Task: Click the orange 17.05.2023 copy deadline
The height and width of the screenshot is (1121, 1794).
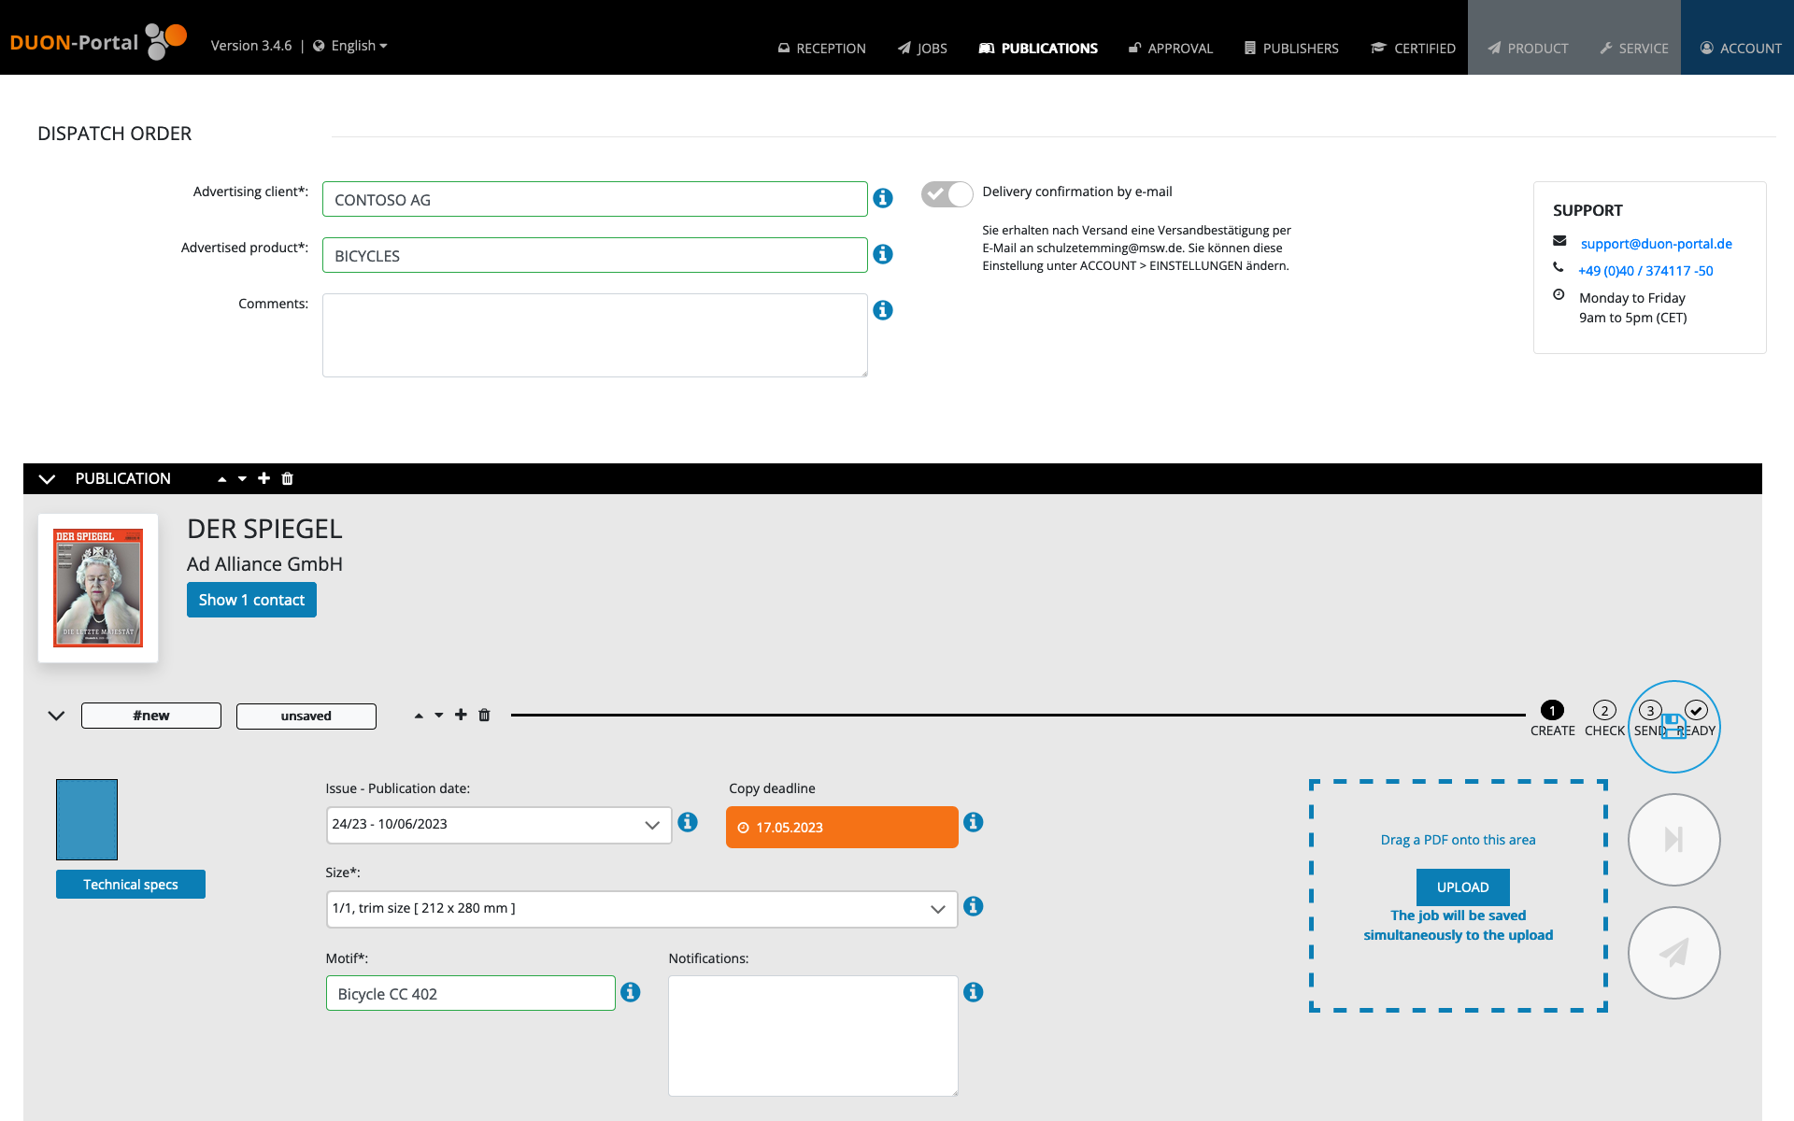Action: [842, 828]
